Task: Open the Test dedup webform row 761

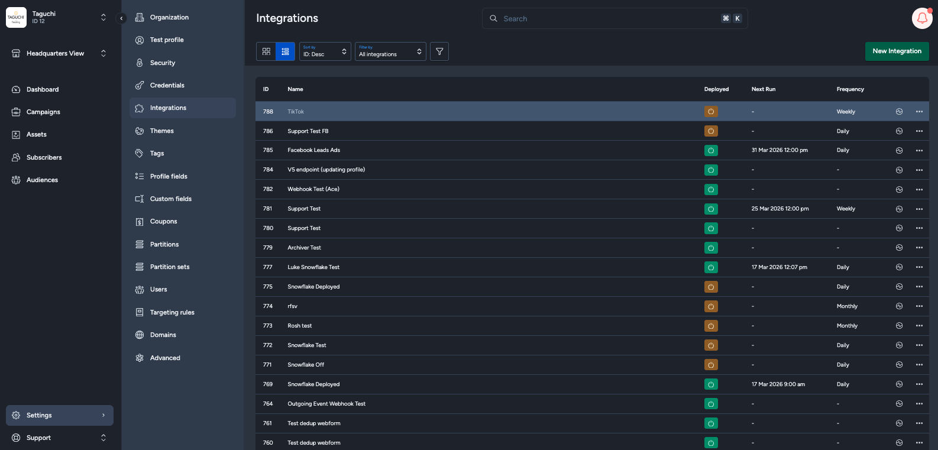Action: tap(592, 423)
